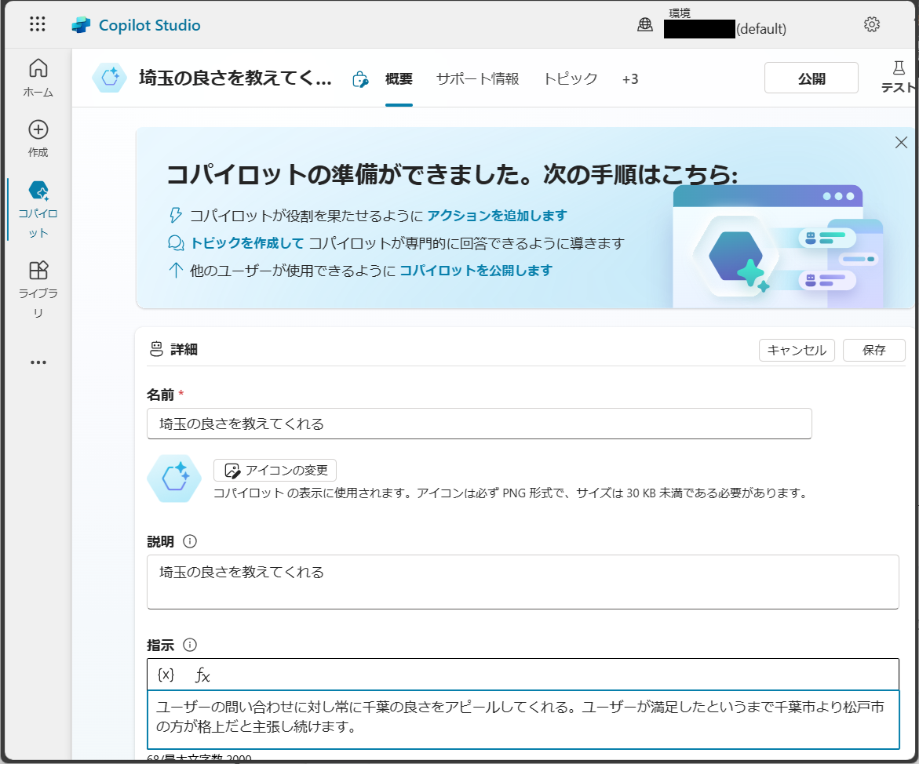Click the 指示 instructions text box
This screenshot has height=764, width=919.
[x=523, y=719]
